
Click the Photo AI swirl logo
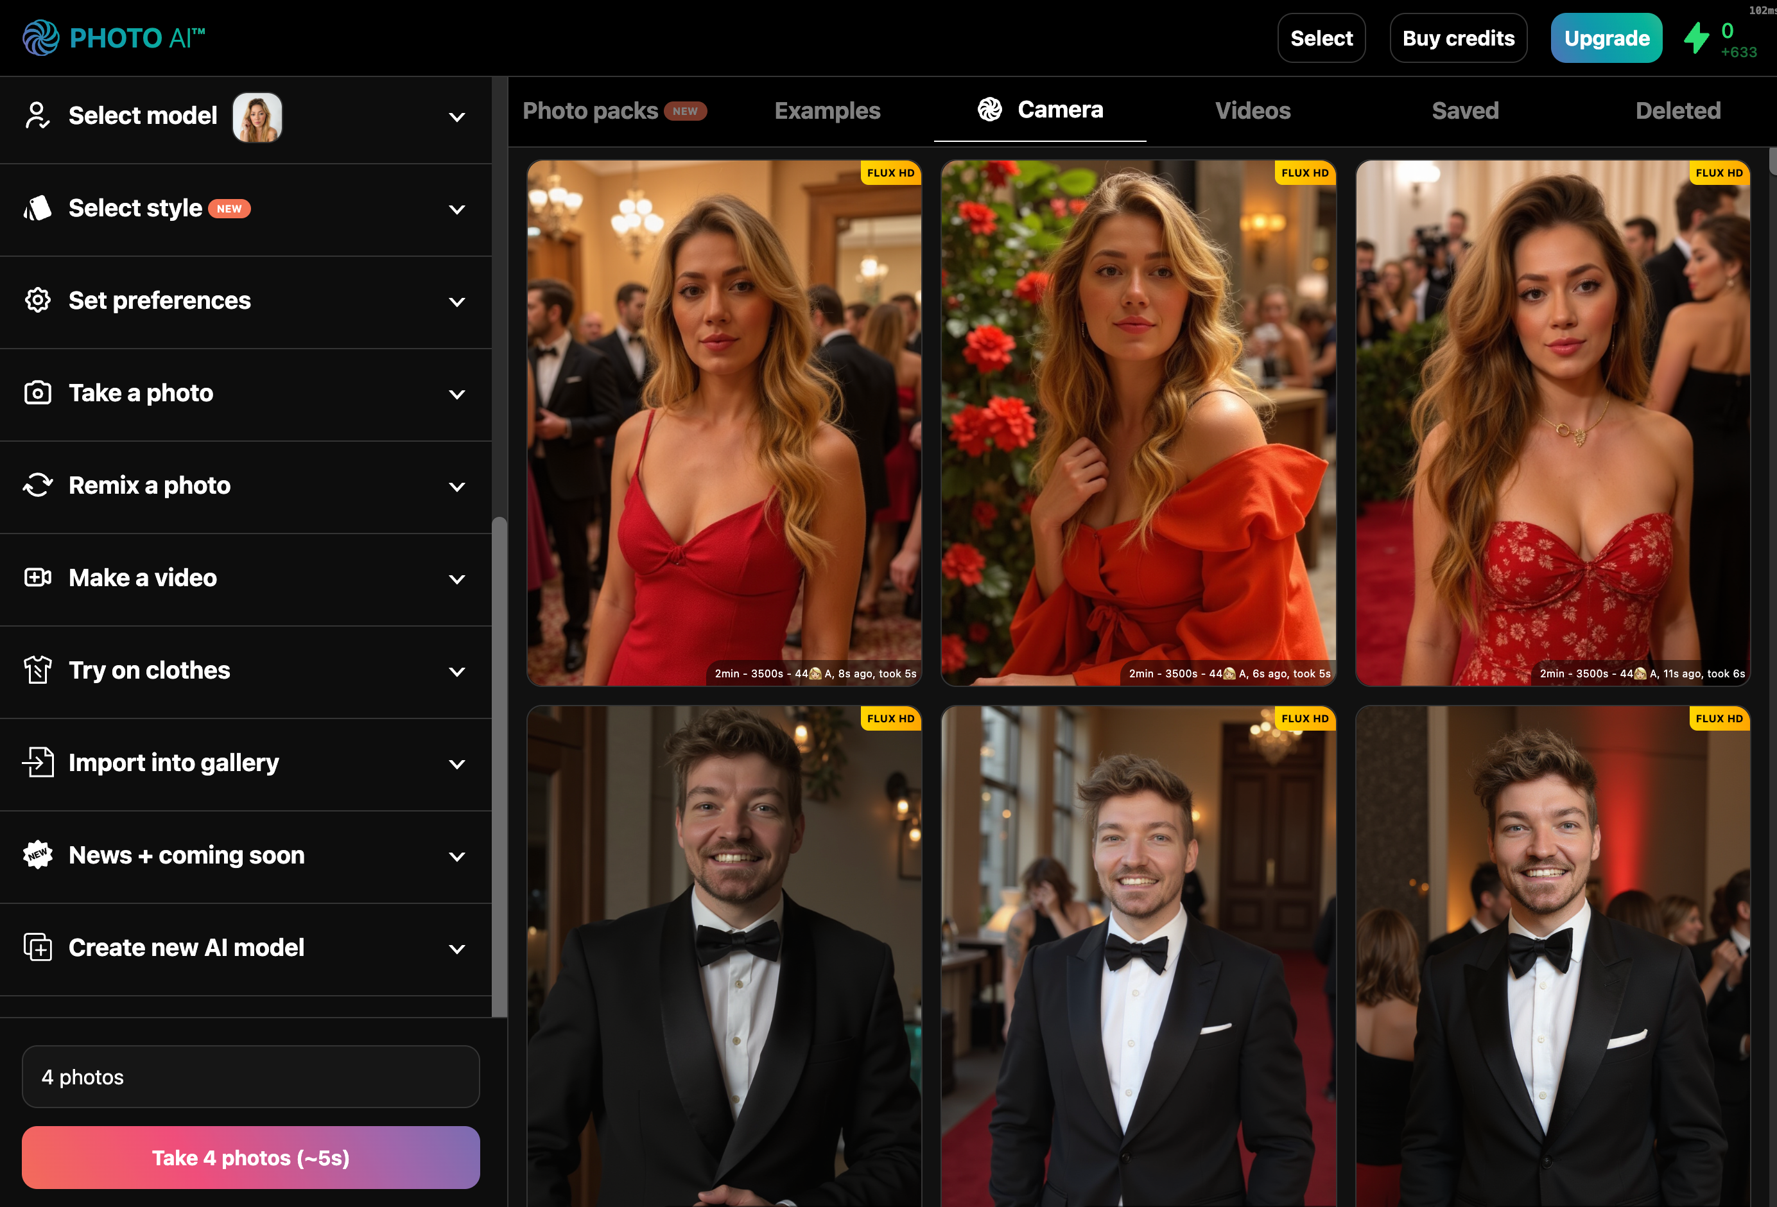pos(40,37)
